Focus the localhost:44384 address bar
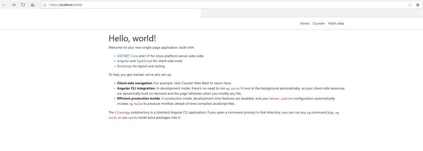 227,5
